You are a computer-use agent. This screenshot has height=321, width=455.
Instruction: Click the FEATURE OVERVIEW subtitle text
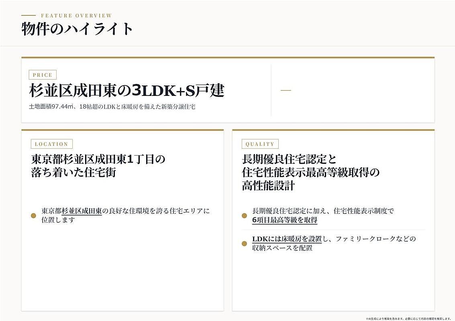76,15
